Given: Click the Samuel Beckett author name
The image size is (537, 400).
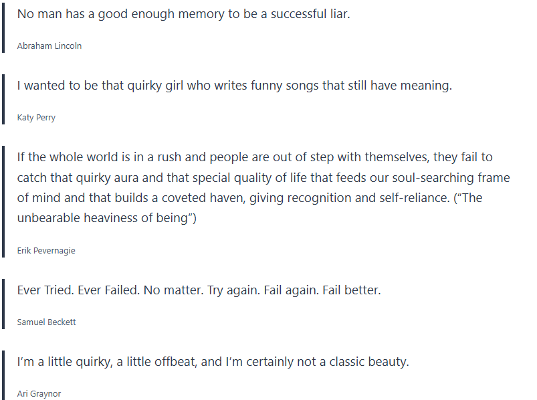Looking at the screenshot, I should point(46,322).
